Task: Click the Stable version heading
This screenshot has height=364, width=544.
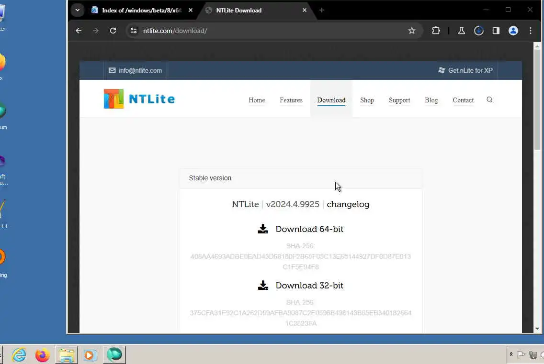Action: pyautogui.click(x=210, y=178)
